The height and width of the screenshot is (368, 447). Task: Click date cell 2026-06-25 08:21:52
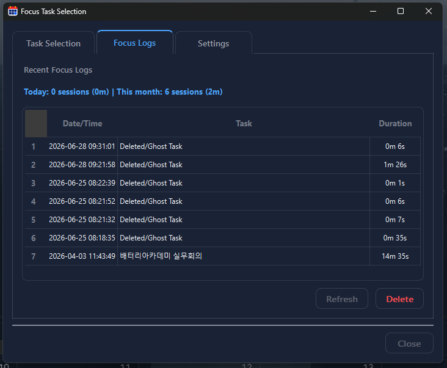click(82, 201)
